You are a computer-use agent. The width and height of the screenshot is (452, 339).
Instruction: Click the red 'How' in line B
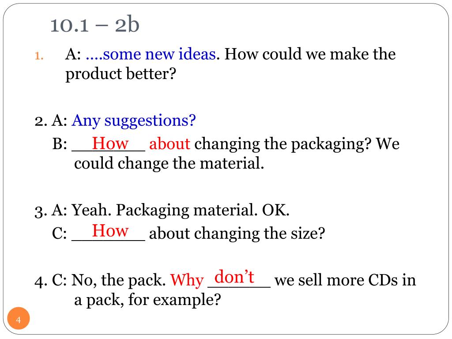[110, 143]
